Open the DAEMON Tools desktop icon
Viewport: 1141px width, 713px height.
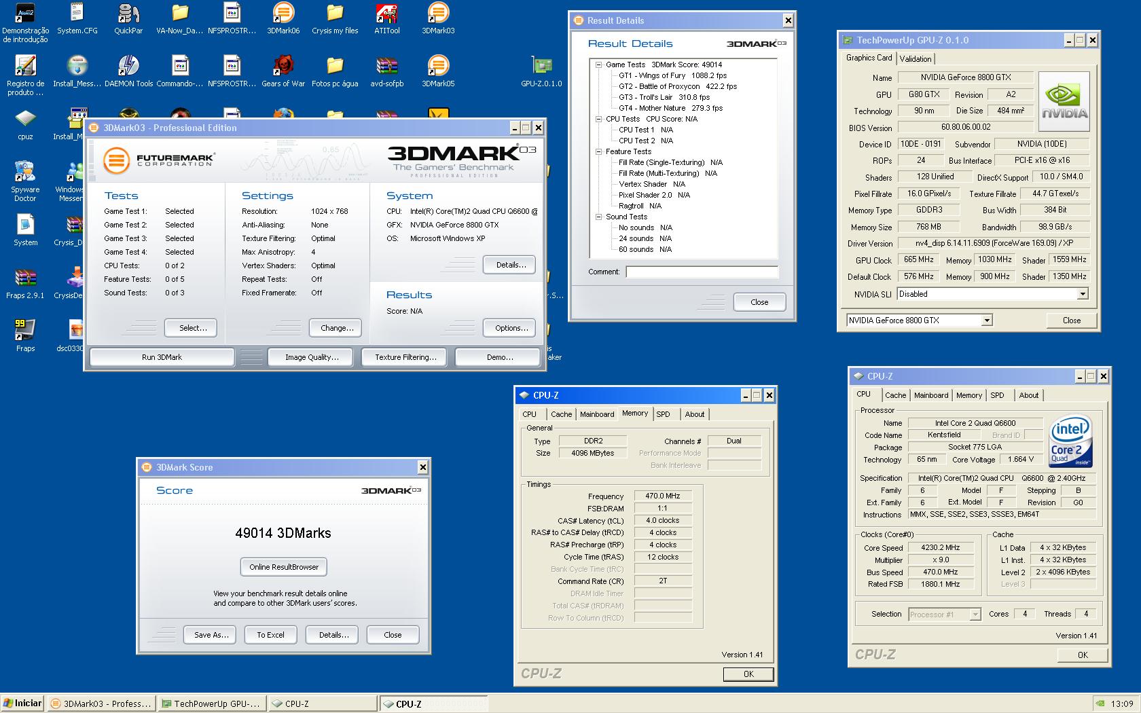[128, 71]
